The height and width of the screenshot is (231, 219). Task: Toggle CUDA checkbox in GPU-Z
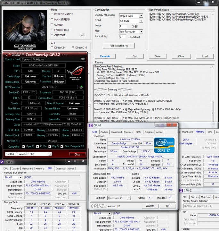tap(38, 146)
